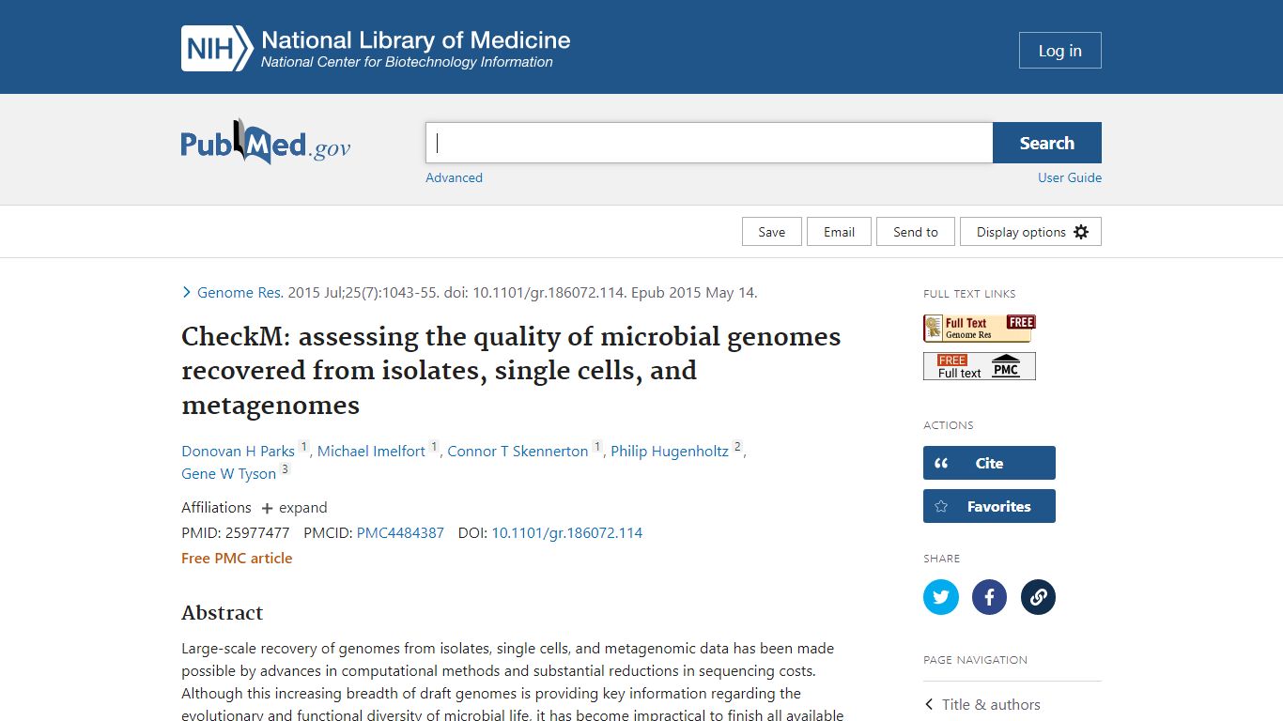Open Genome Res Full Text Free badge
1283x721 pixels.
980,329
